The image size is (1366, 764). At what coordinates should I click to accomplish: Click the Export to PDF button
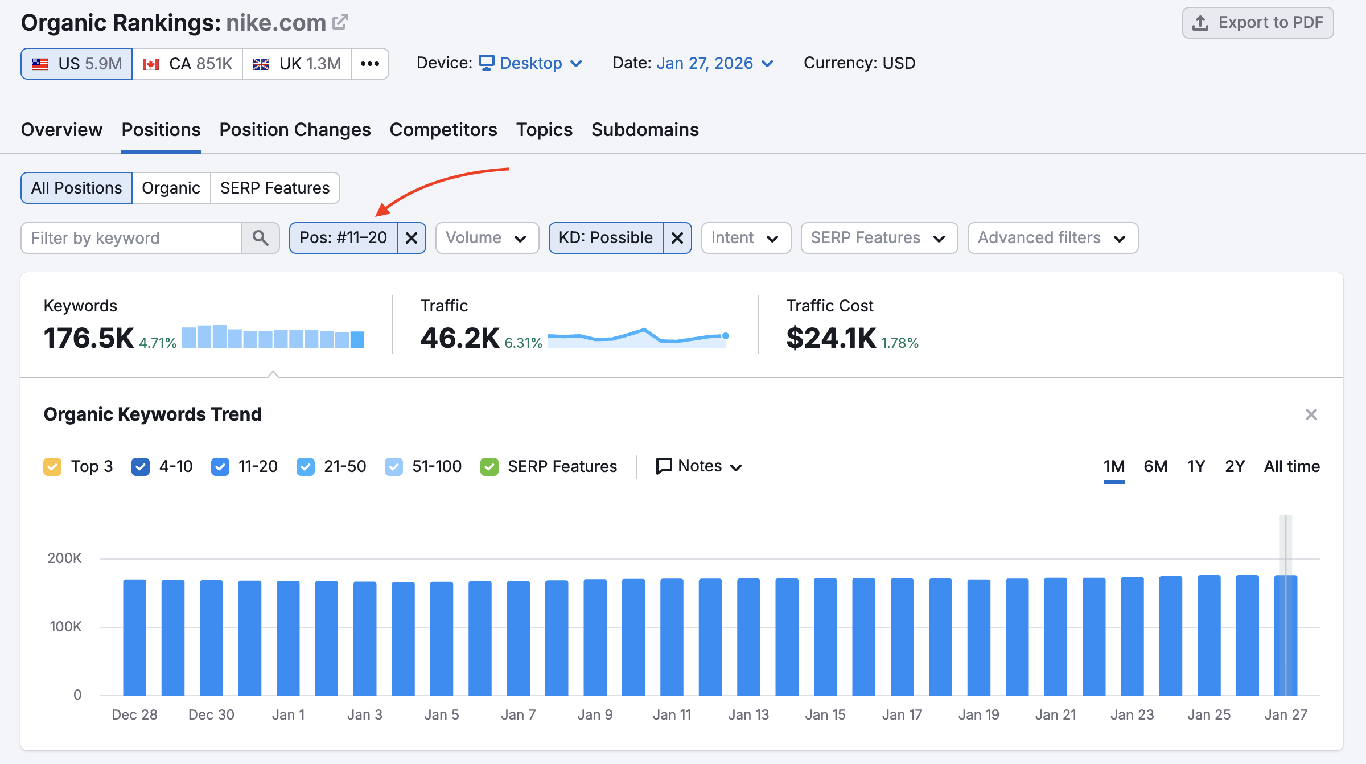coord(1258,23)
